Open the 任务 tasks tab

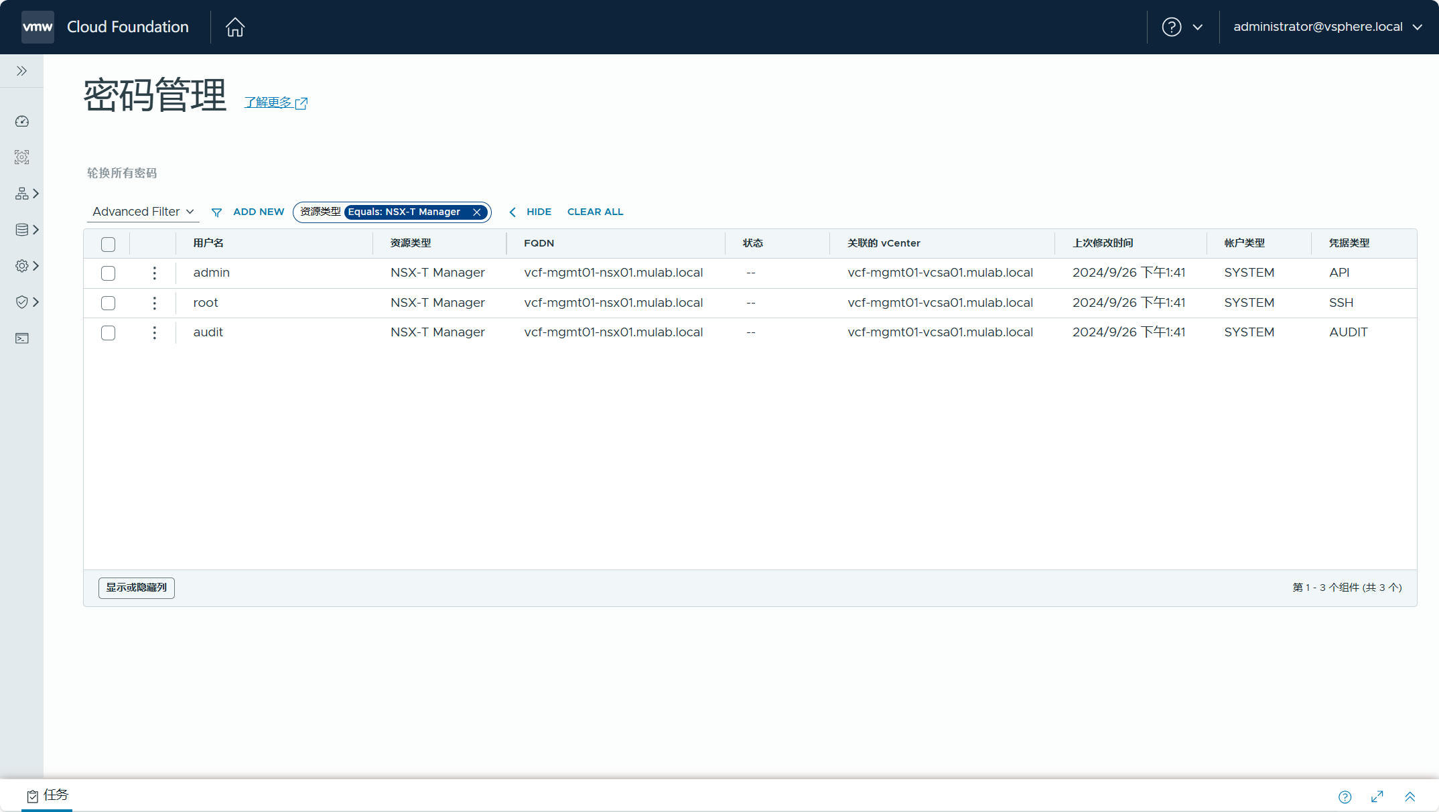point(47,795)
